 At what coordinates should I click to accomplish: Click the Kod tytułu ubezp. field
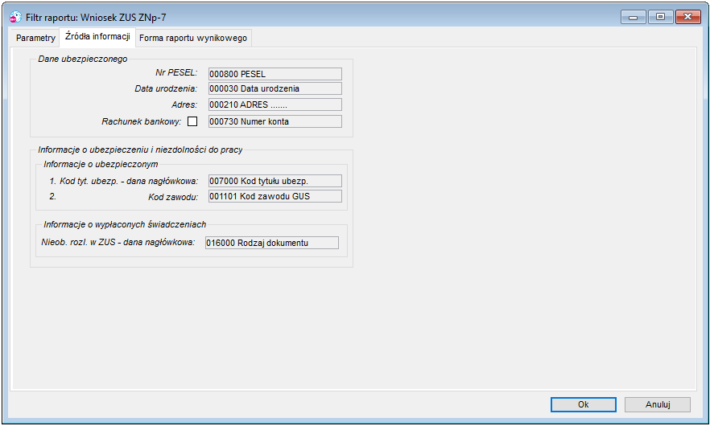coord(275,182)
